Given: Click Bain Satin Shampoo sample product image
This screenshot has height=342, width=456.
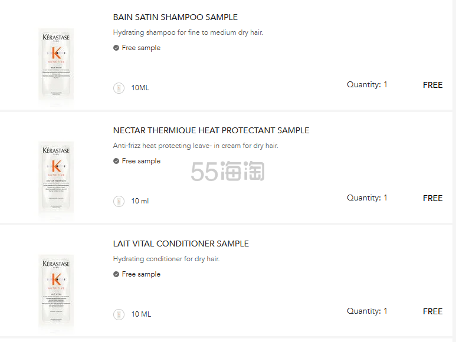Looking at the screenshot, I should coord(56,64).
